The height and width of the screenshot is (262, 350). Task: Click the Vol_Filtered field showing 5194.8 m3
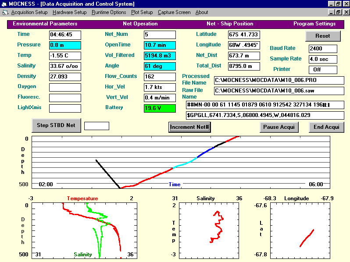[160, 56]
